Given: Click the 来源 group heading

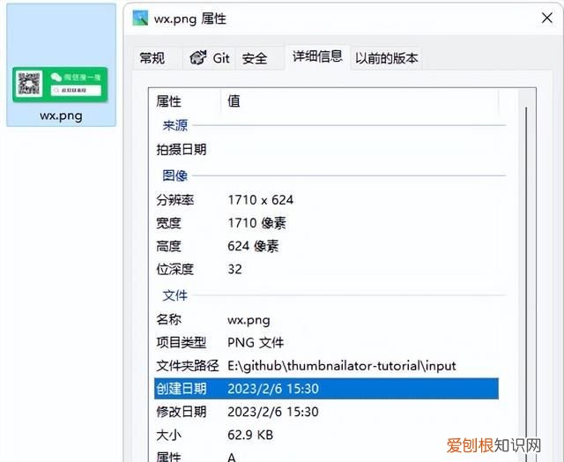Looking at the screenshot, I should pos(175,125).
